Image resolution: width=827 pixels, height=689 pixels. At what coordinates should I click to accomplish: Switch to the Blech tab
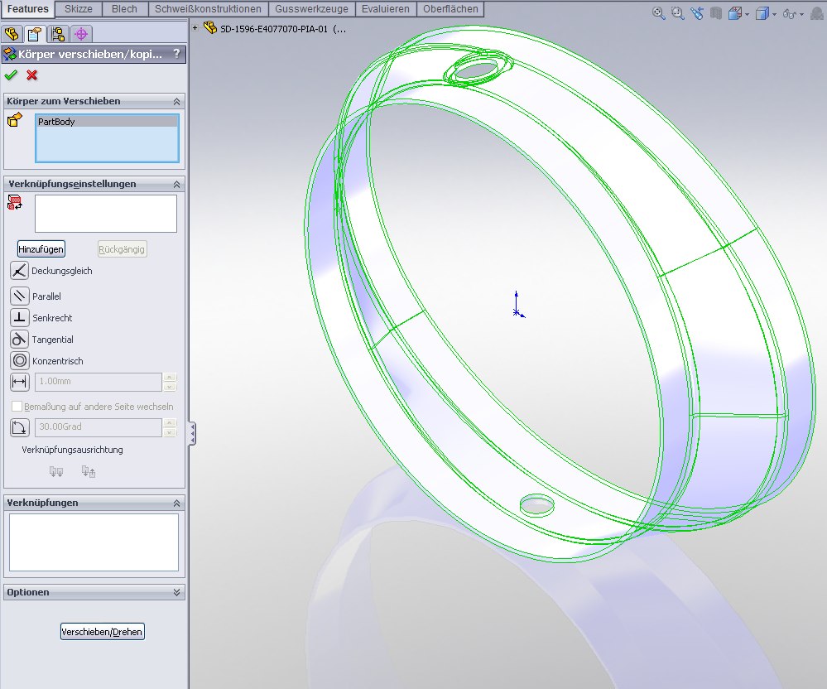click(124, 9)
